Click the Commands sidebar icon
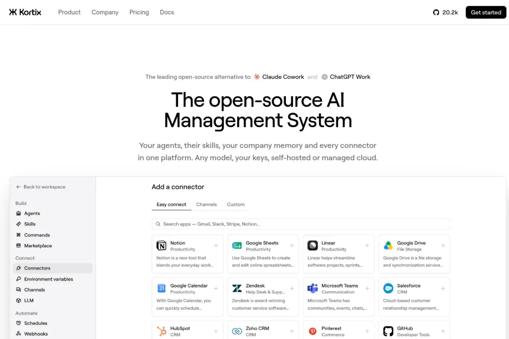The image size is (509, 339). [18, 235]
